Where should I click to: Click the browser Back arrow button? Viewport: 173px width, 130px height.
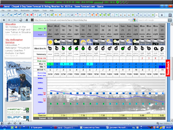click(4, 20)
